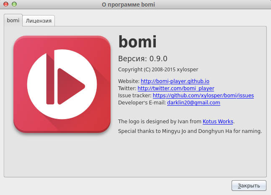The width and height of the screenshot is (271, 195).
Task: Click the Закрыть button
Action: coord(249,186)
